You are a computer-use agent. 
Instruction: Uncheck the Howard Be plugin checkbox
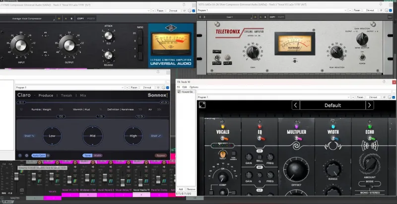(179, 92)
